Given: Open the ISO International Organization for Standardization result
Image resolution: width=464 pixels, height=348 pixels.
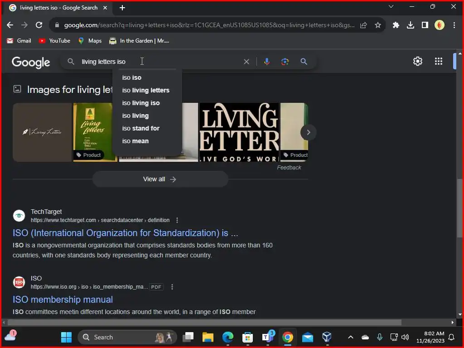Looking at the screenshot, I should (125, 233).
